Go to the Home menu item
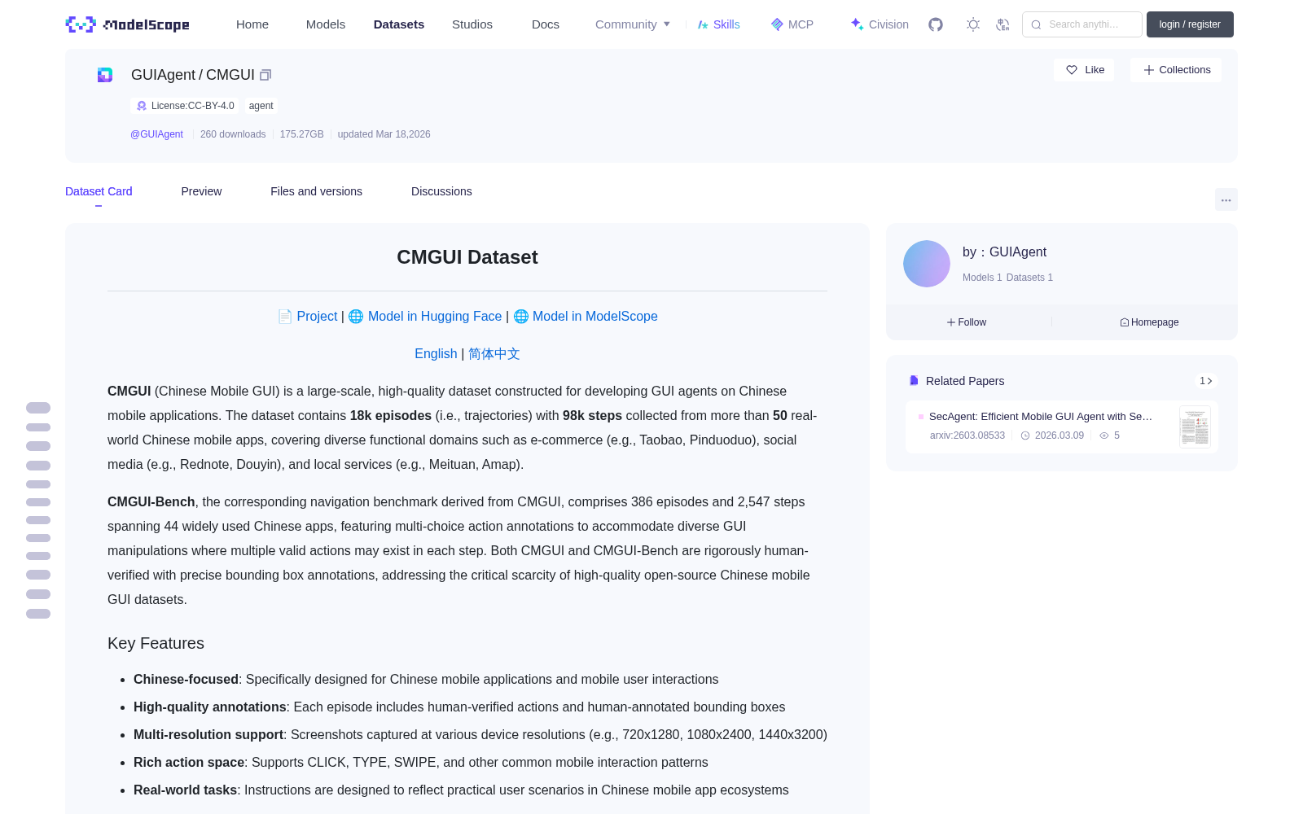The width and height of the screenshot is (1303, 814). pyautogui.click(x=252, y=24)
